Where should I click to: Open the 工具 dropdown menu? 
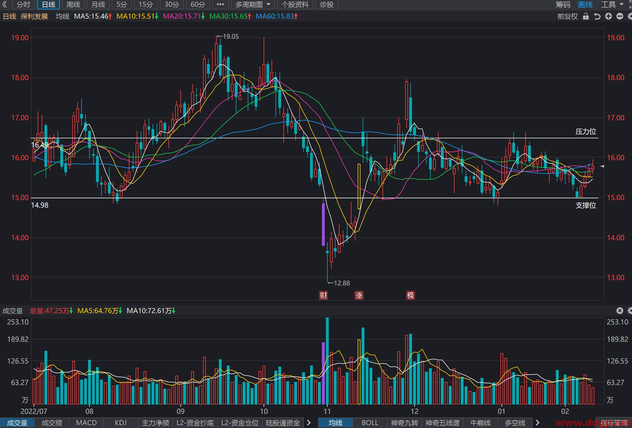[x=612, y=5]
